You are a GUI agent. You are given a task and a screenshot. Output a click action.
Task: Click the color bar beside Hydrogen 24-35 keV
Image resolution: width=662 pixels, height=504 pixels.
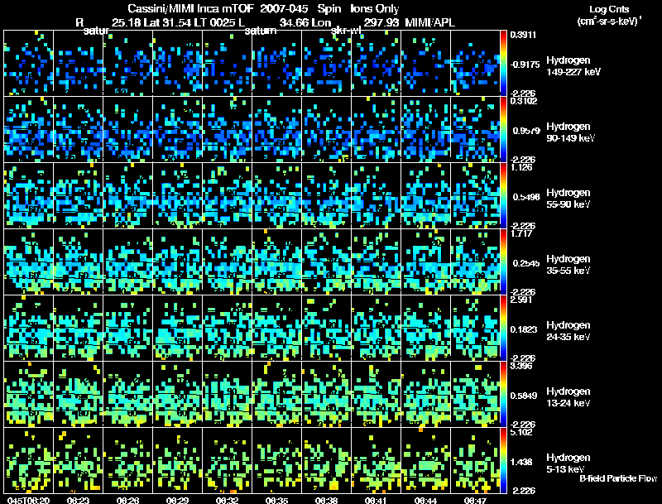coord(503,328)
